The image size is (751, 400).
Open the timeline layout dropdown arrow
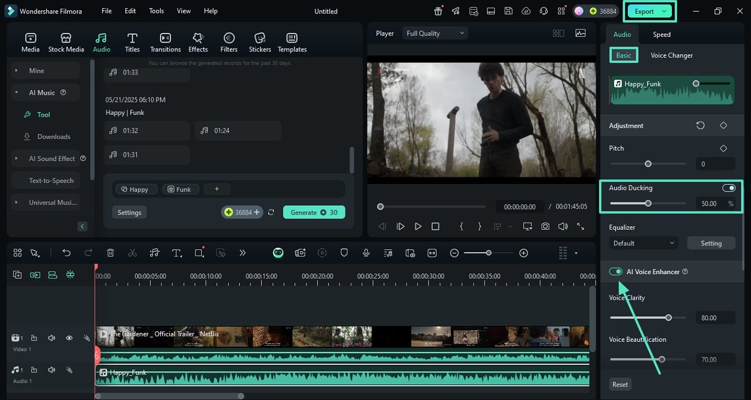[576, 253]
